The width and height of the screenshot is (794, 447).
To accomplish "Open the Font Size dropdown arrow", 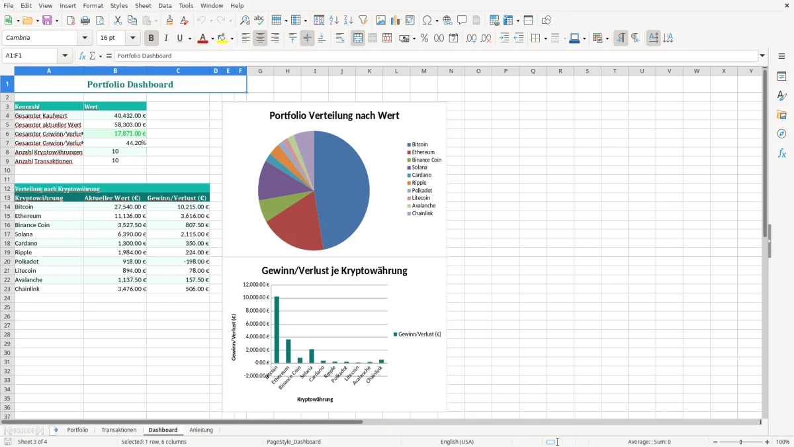I will [x=133, y=38].
